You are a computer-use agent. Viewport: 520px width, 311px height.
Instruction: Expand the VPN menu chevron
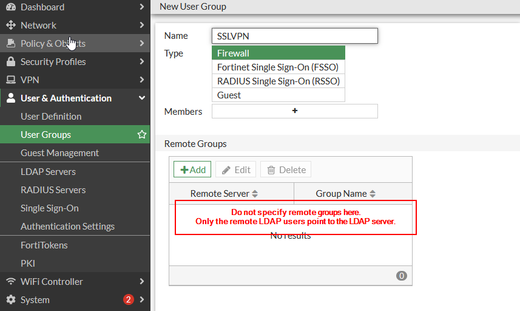tap(141, 80)
